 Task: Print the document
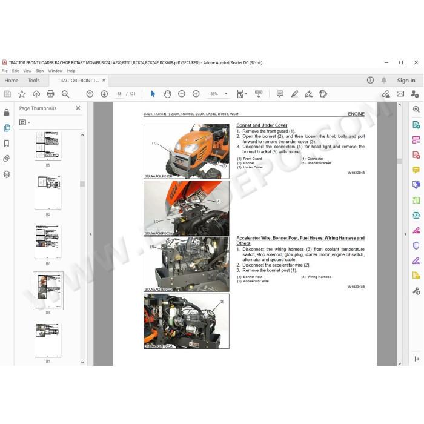tap(50, 94)
